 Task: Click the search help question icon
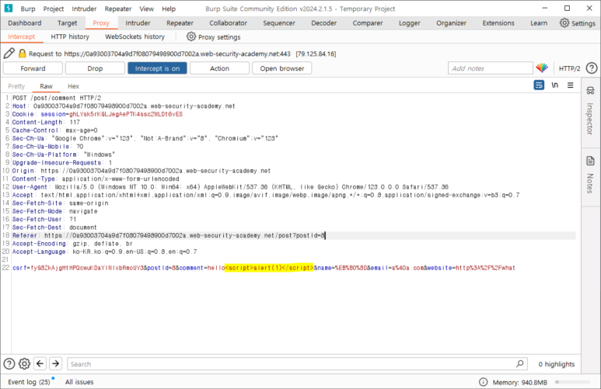(x=9, y=363)
